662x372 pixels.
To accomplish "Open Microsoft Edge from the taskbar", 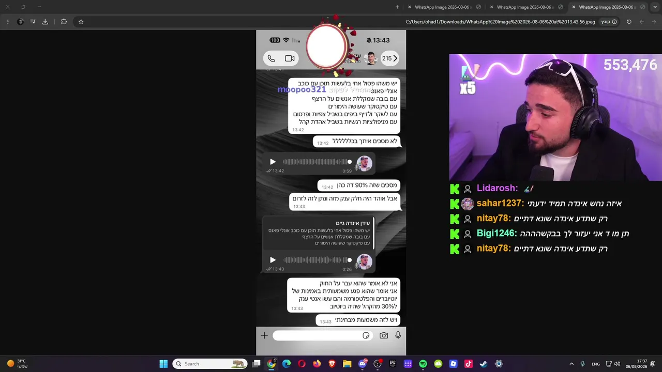I will coord(287,364).
